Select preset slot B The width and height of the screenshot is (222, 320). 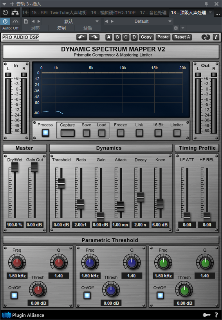tap(117, 37)
